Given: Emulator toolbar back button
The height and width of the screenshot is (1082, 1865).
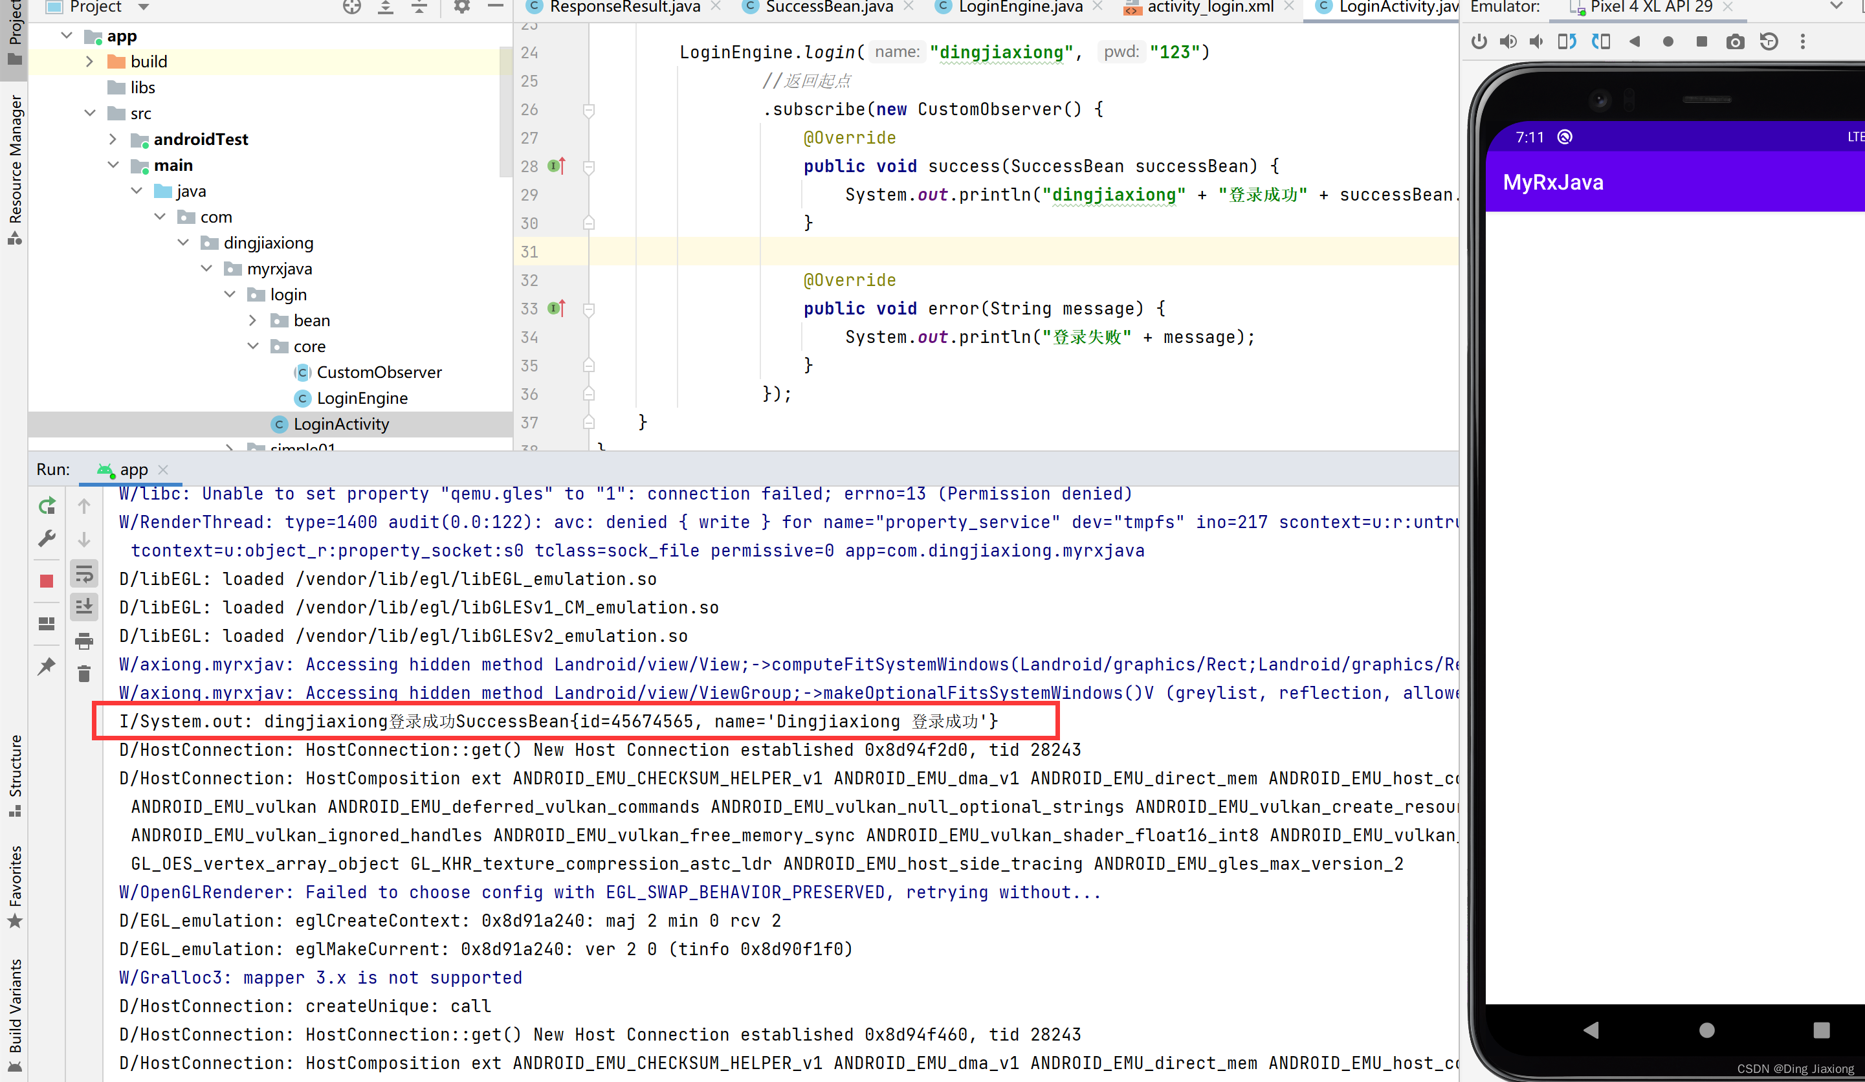Looking at the screenshot, I should [x=1634, y=41].
